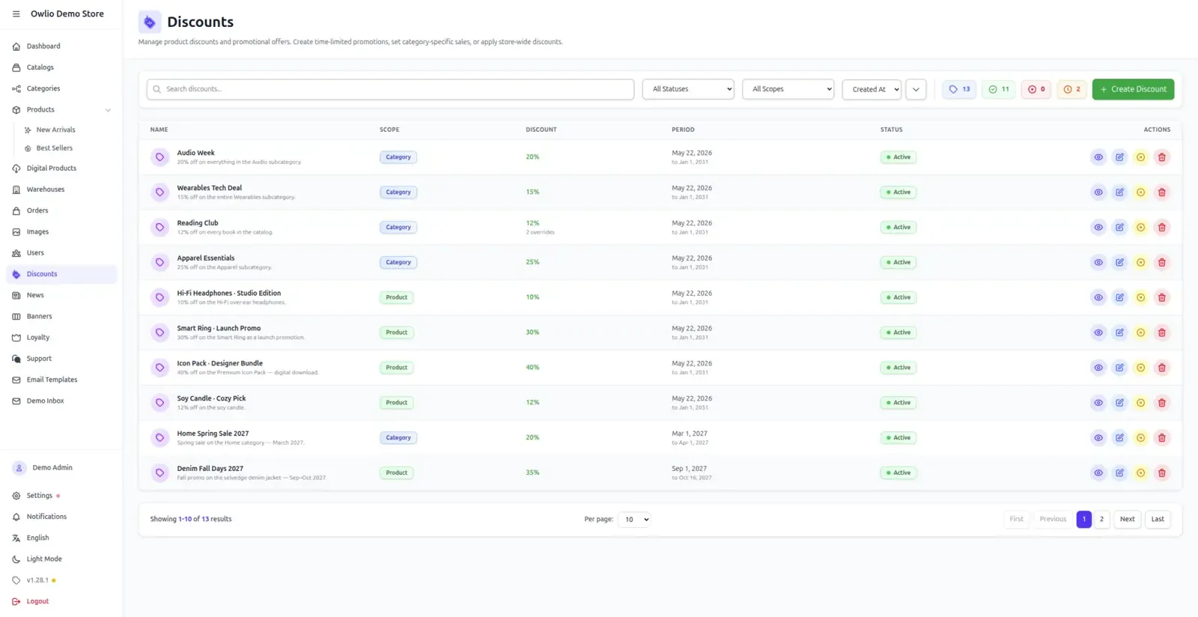This screenshot has height=617, width=1198.
Task: Open the All Statuses filter dropdown
Action: click(688, 89)
